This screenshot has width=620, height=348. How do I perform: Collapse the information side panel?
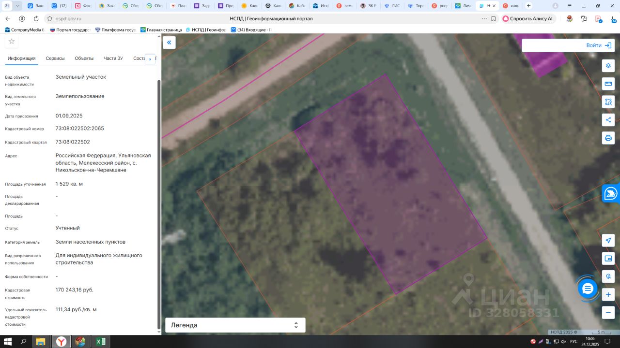pos(169,43)
